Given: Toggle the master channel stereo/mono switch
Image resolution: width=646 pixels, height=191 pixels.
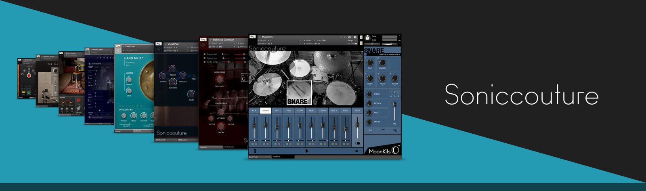Looking at the screenshot, I should coord(357,143).
